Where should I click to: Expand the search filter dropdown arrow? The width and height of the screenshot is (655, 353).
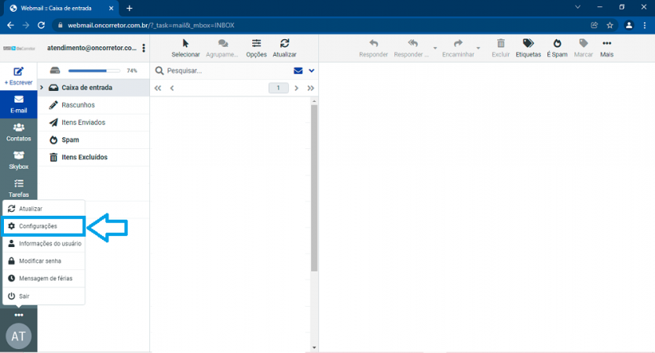[311, 71]
